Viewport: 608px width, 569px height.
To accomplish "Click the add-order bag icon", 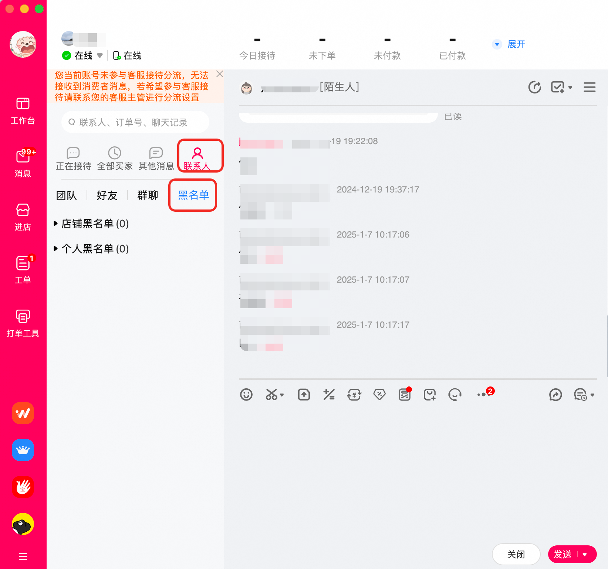I will 430,395.
